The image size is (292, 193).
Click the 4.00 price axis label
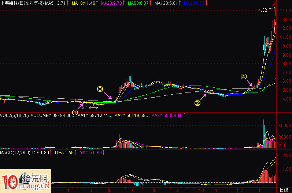coord(287,99)
